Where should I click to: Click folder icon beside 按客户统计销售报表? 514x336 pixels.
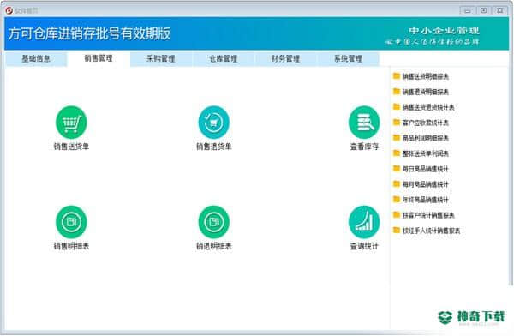pyautogui.click(x=397, y=214)
